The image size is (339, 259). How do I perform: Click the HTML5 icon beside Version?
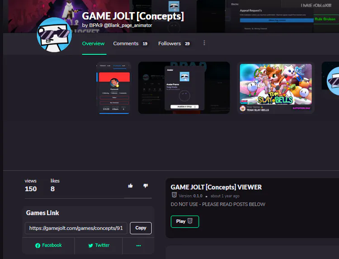point(174,195)
